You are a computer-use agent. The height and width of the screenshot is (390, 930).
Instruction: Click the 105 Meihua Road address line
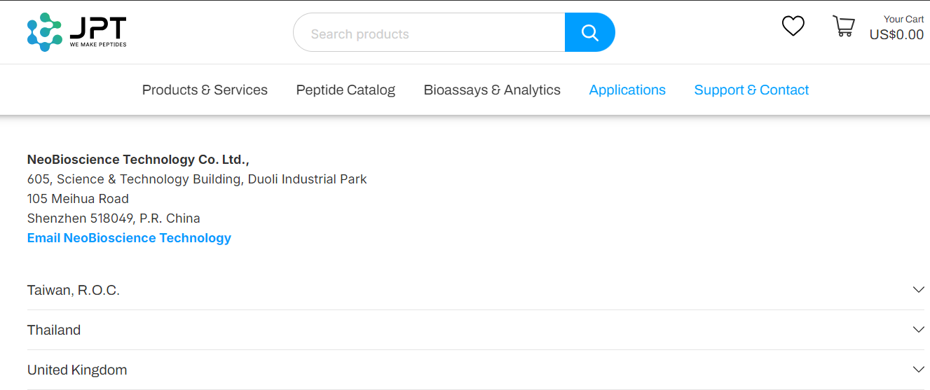(78, 199)
